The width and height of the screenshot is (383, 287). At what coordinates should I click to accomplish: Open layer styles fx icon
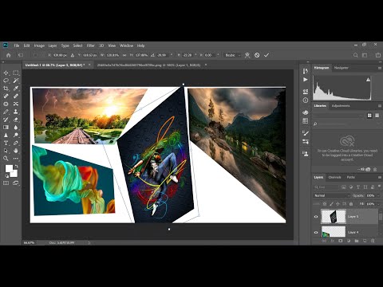coord(333,241)
